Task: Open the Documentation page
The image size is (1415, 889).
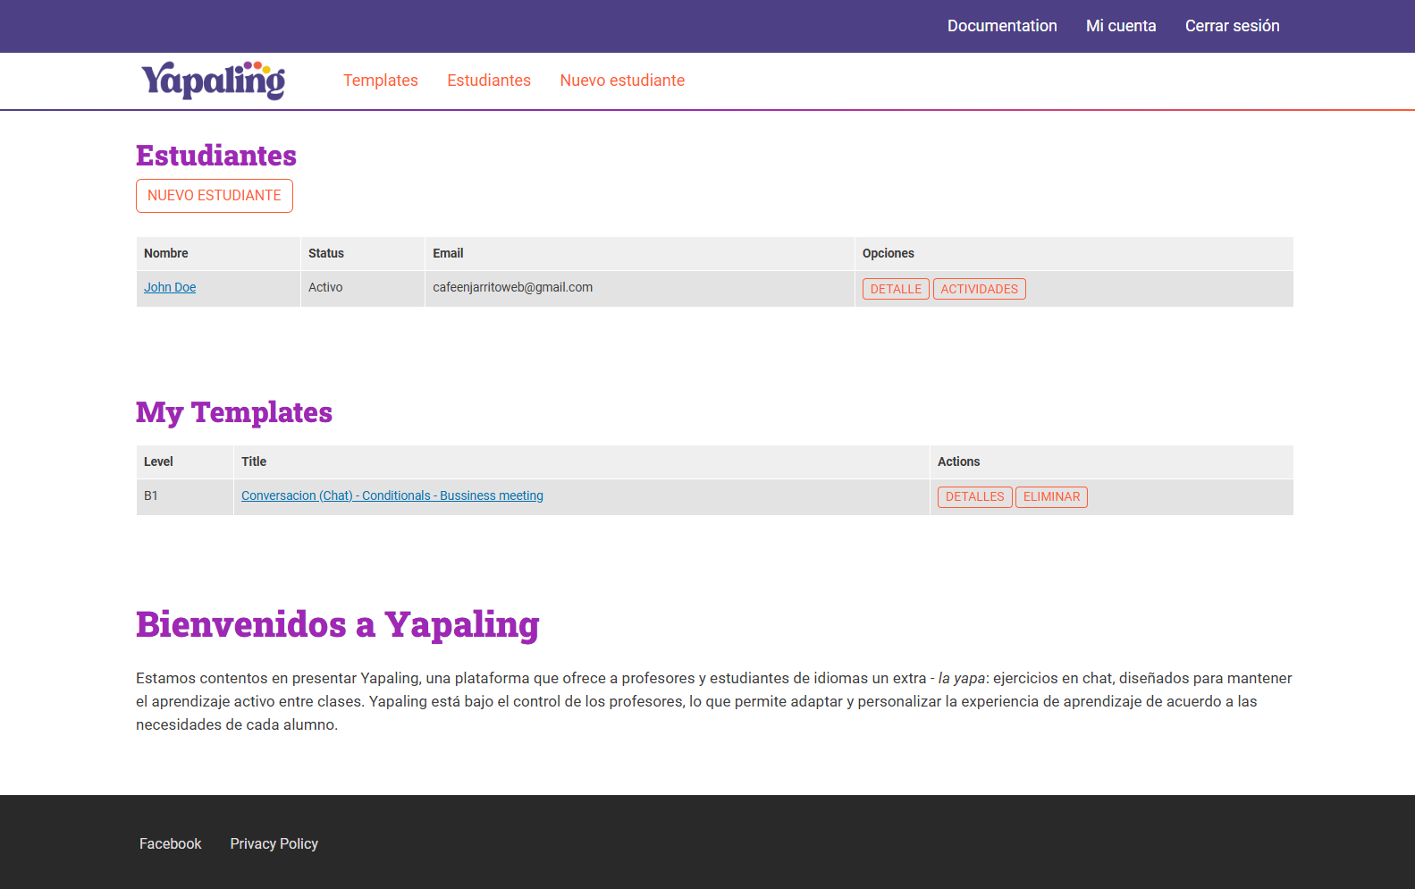Action: (1002, 26)
